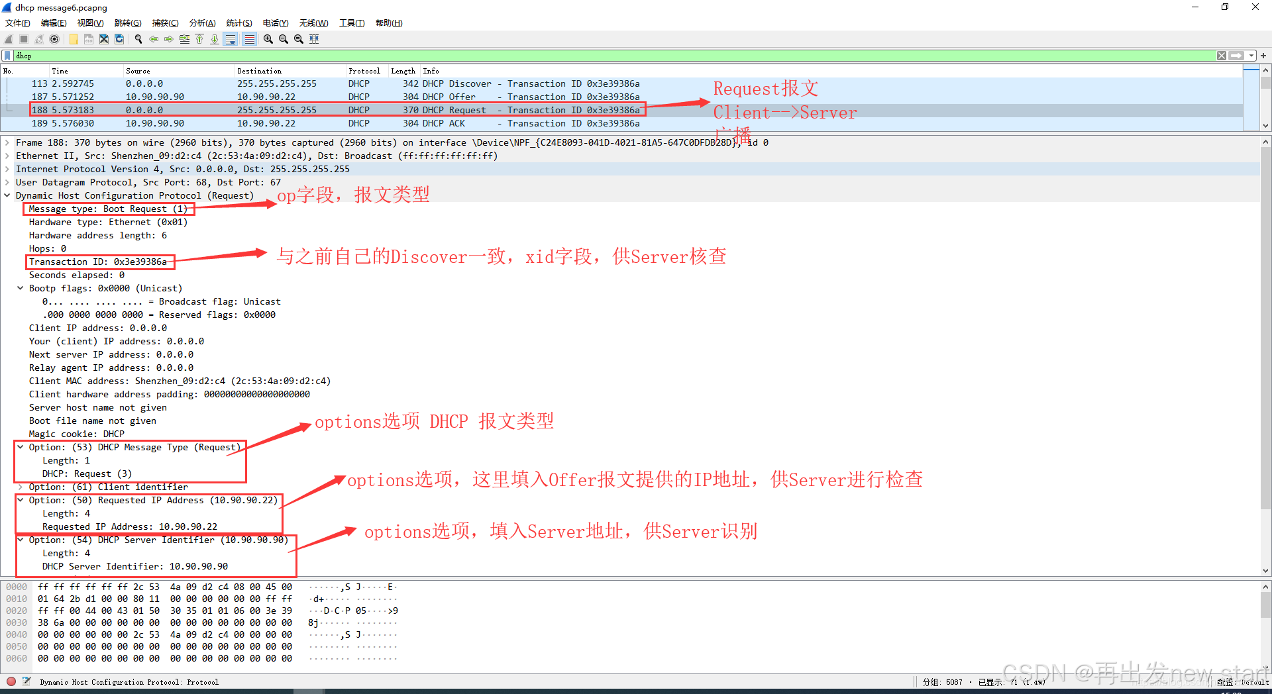Image resolution: width=1272 pixels, height=694 pixels.
Task: Add a filter button with plus icon
Action: pyautogui.click(x=1263, y=56)
